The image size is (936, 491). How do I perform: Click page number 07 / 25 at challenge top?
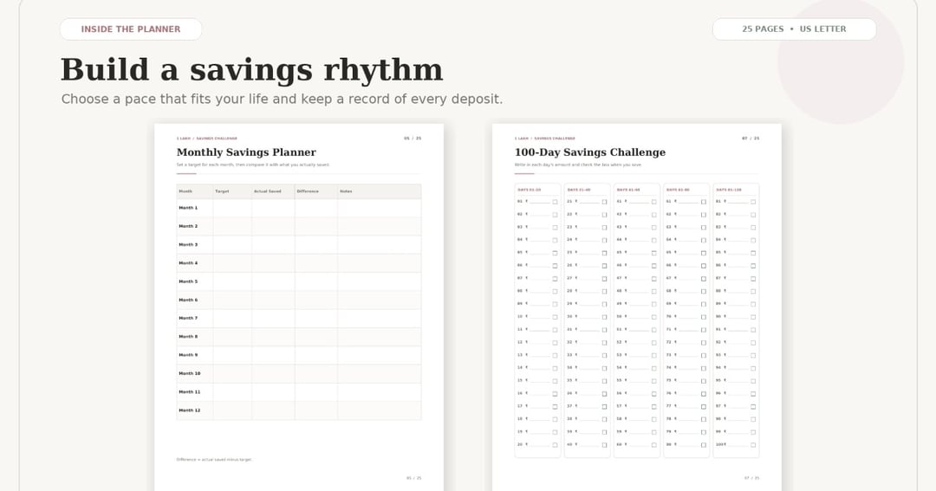(x=751, y=139)
